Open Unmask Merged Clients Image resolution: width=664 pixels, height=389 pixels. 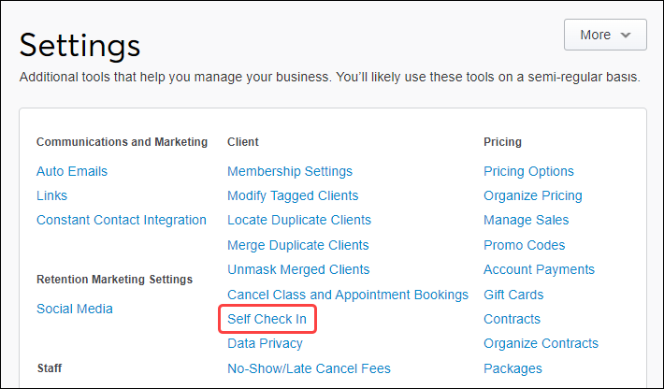pyautogui.click(x=298, y=269)
